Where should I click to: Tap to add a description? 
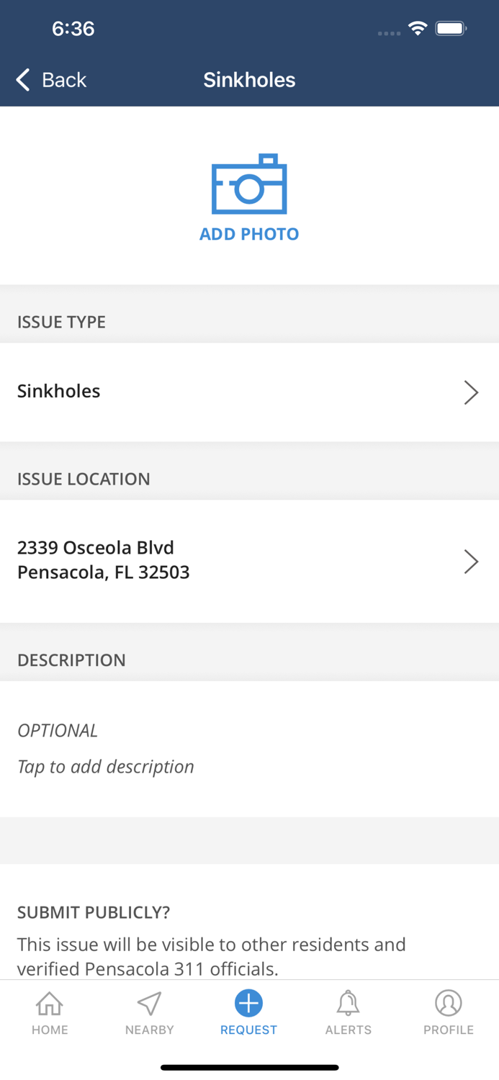pos(106,767)
